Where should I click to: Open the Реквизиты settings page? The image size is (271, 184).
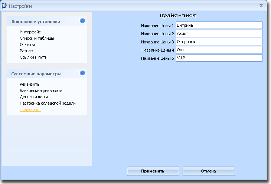(30, 84)
